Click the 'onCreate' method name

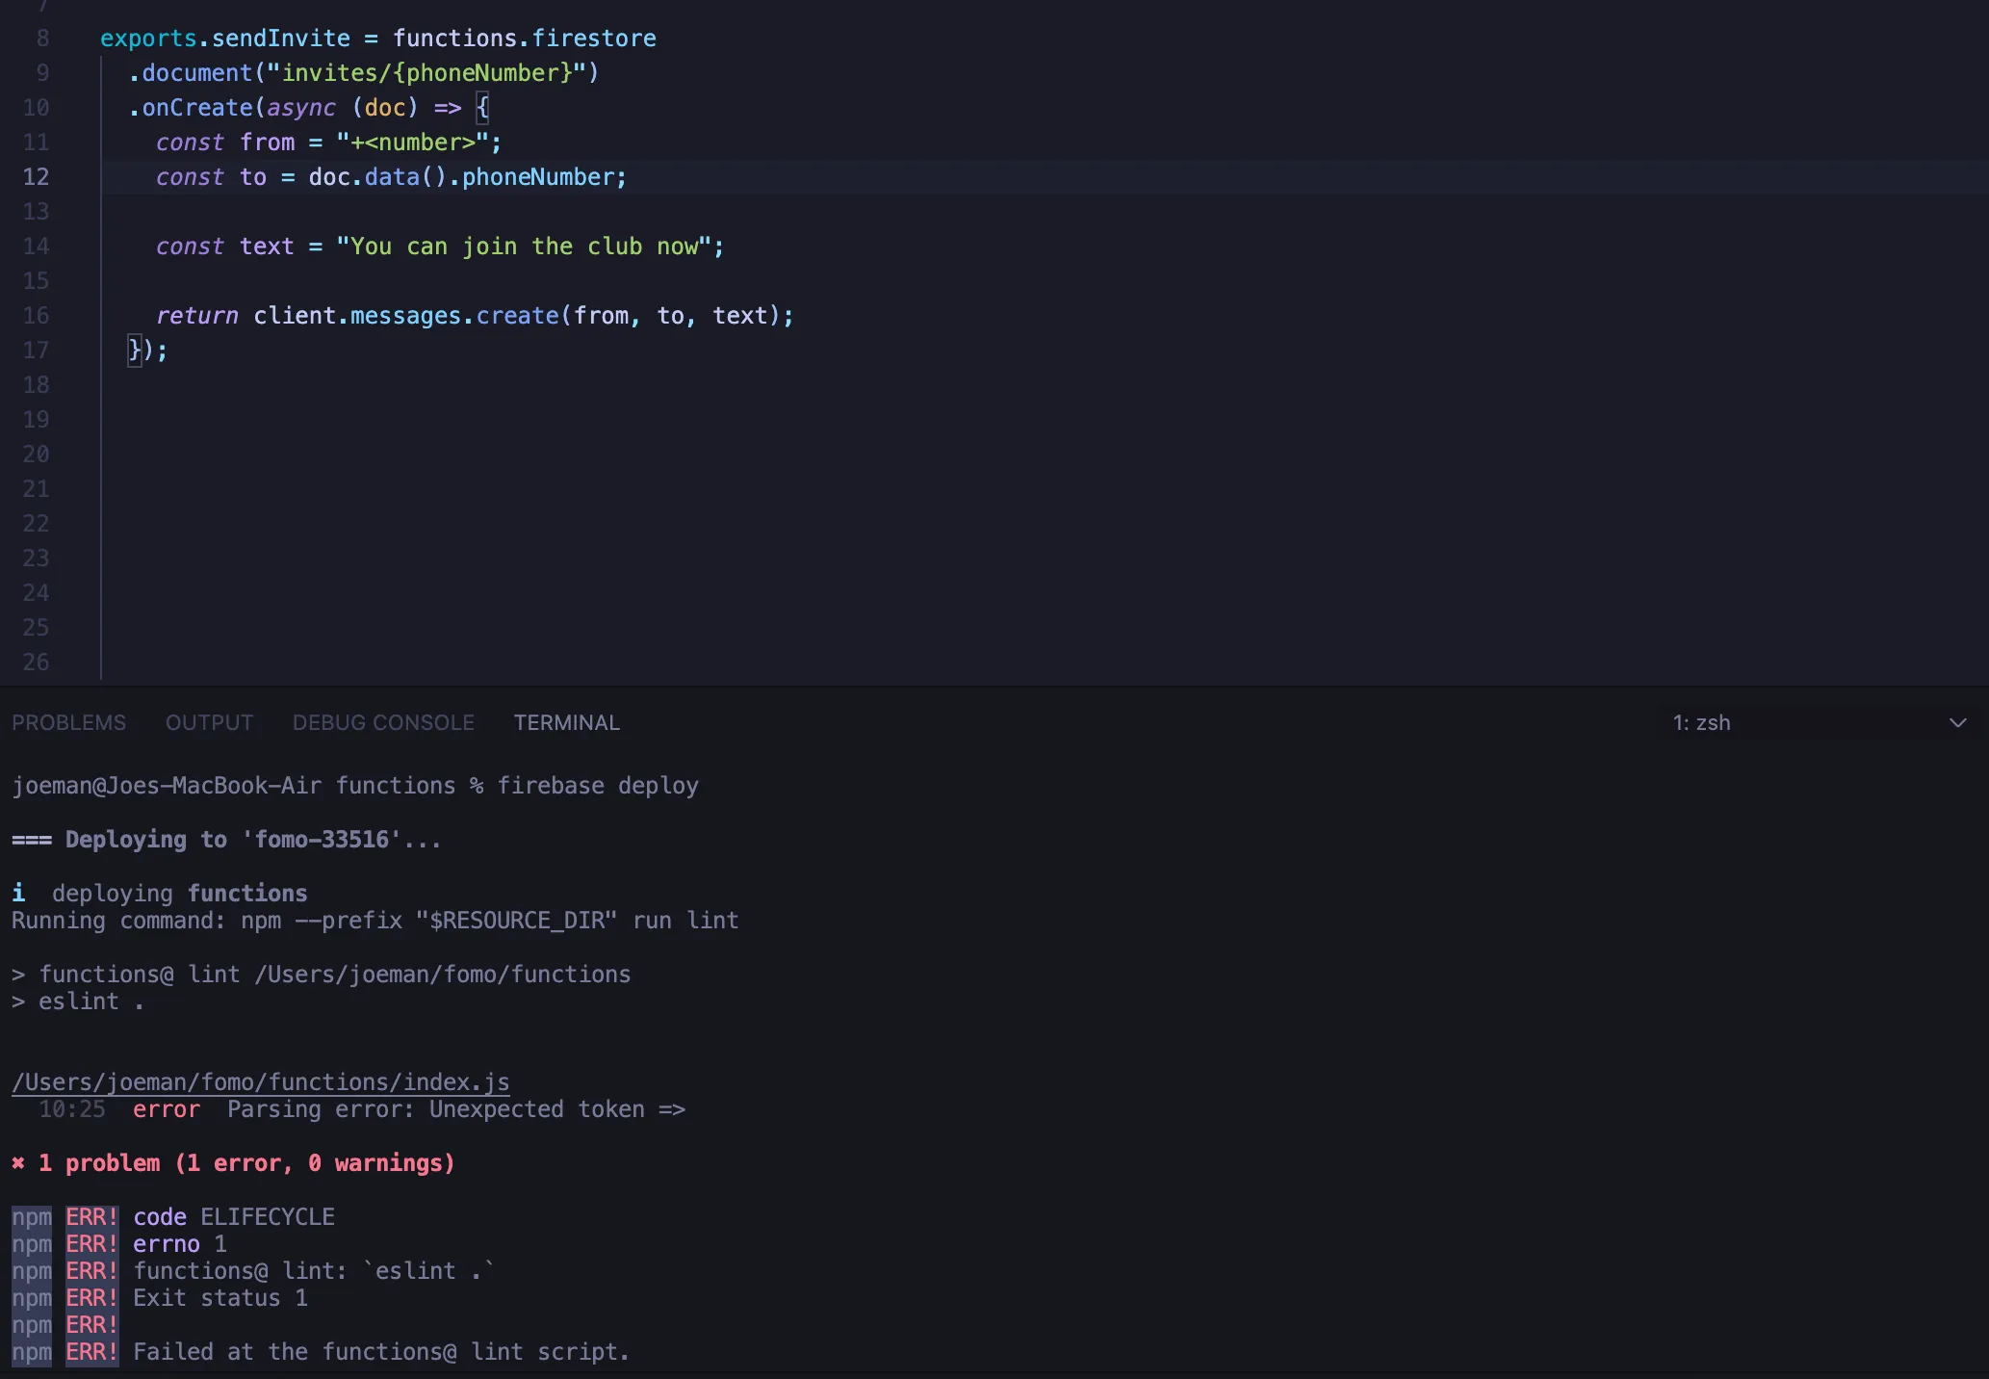click(197, 108)
